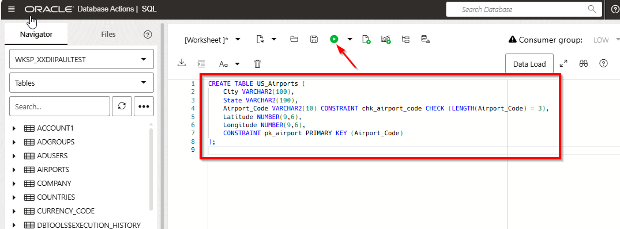
Task: Click the navigator vertical scrollbar
Action: coord(151,169)
